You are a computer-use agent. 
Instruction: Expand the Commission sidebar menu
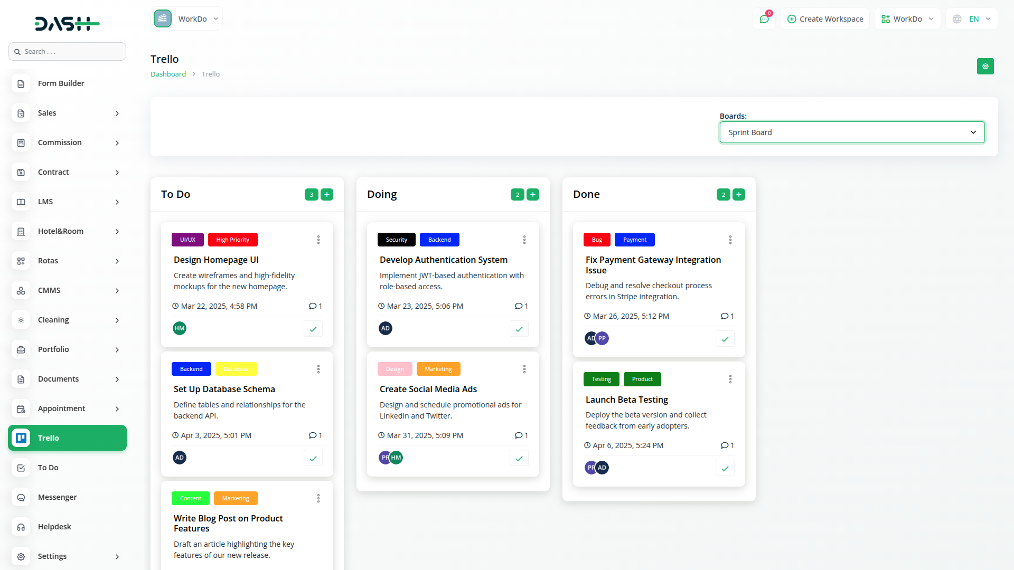[x=67, y=142]
